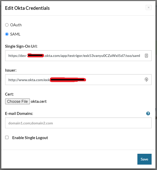This screenshot has width=157, height=170.
Task: Click the 'Edit Okta Credentials' dialog title
Action: (27, 8)
